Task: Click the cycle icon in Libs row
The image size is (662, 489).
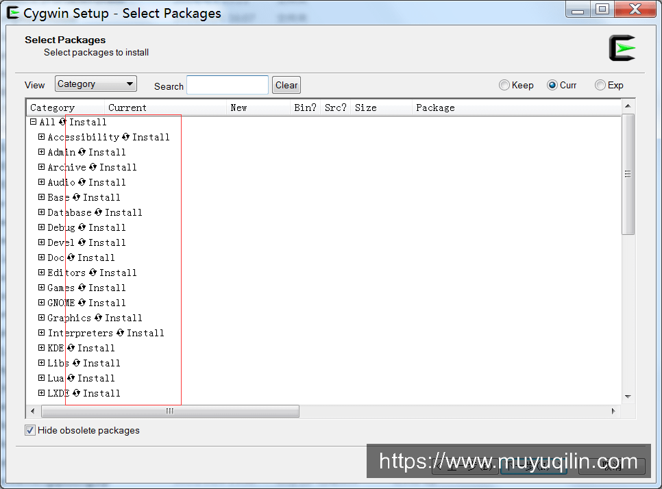Action: click(x=77, y=363)
